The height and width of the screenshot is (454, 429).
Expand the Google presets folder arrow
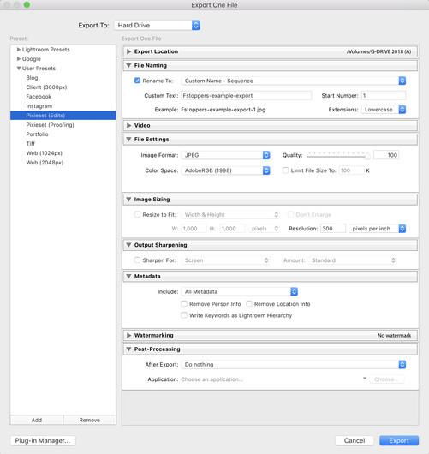pyautogui.click(x=19, y=59)
